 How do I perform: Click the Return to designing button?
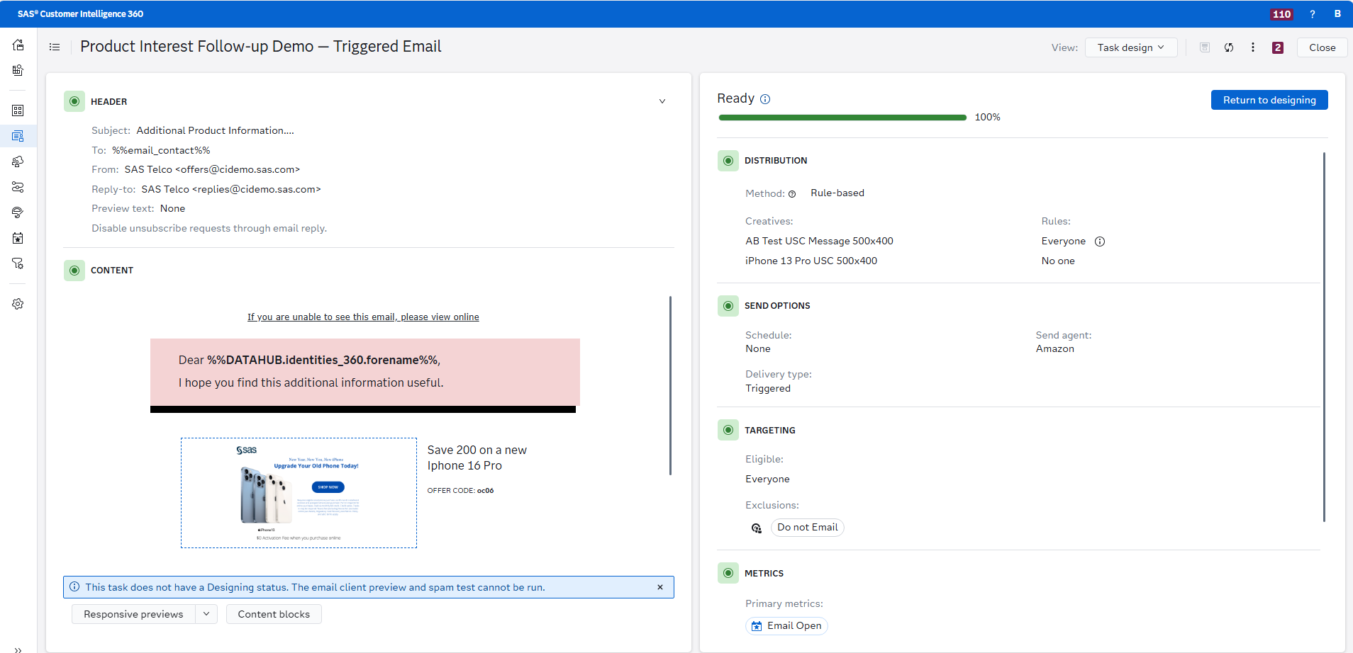tap(1269, 100)
